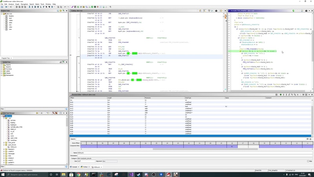The image size is (314, 177).
Task: Expand the DOS folder in Data Type Manager
Action: (4, 156)
